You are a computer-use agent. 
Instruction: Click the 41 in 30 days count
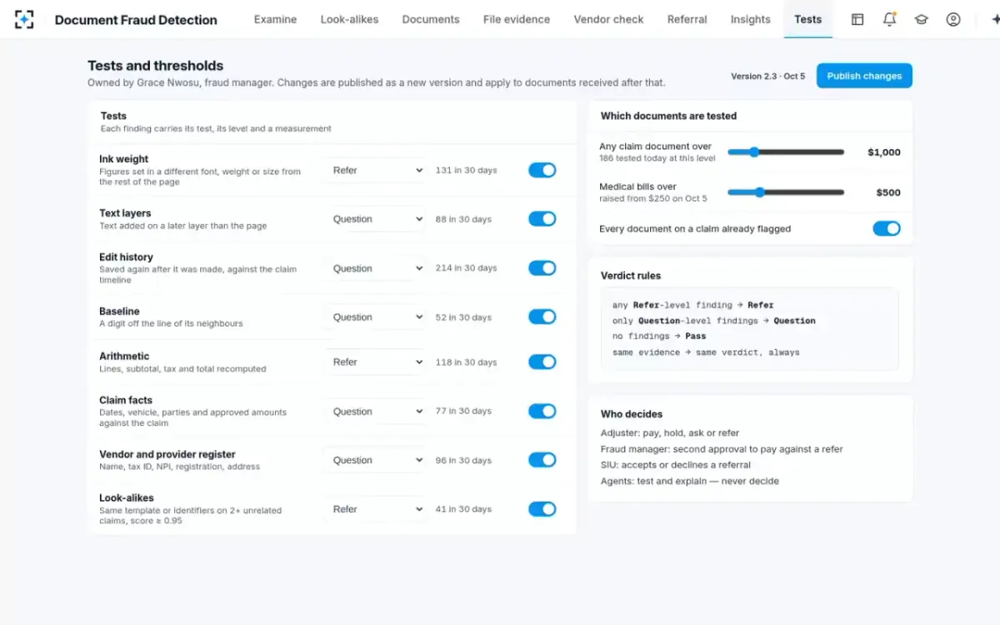click(463, 509)
